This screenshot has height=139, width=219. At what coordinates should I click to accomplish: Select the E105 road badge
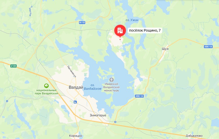click(x=14, y=66)
